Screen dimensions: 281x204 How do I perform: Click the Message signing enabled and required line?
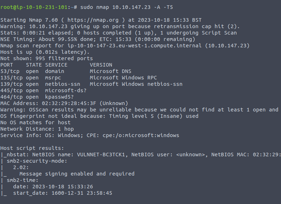[x=77, y=174]
